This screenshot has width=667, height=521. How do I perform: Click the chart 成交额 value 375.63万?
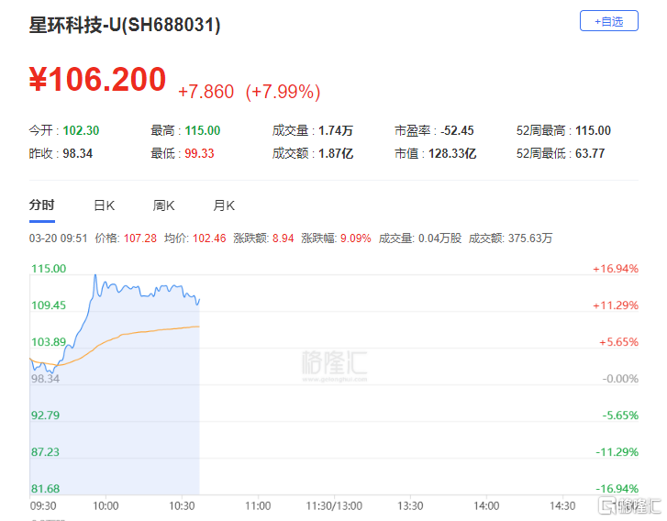(x=530, y=238)
